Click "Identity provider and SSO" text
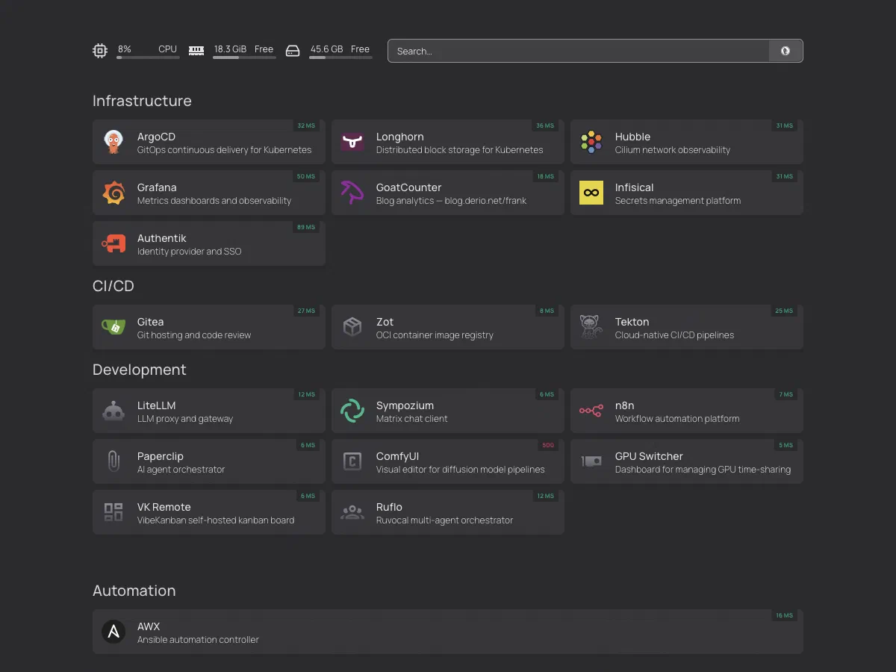Screen dimensions: 896x672 point(190,252)
